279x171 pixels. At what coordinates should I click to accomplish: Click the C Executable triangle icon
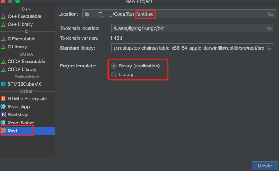3,39
